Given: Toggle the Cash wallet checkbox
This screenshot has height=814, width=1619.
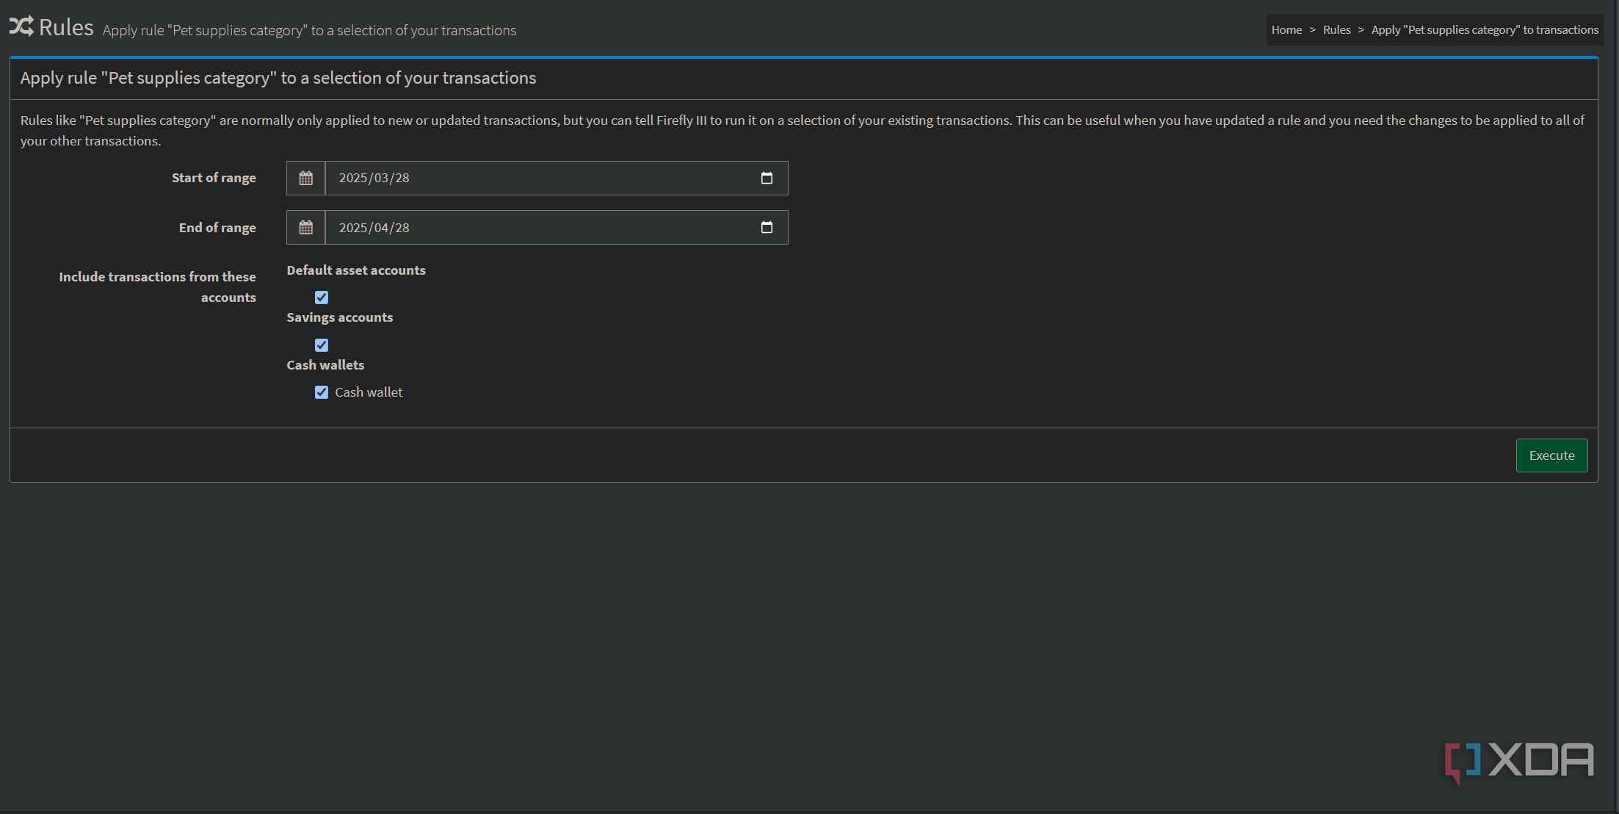Looking at the screenshot, I should (322, 392).
